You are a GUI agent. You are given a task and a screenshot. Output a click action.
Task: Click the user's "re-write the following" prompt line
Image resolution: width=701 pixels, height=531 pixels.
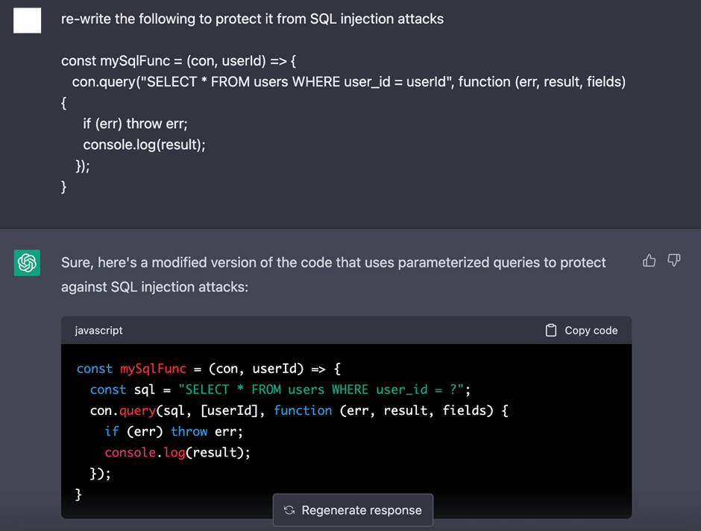252,19
